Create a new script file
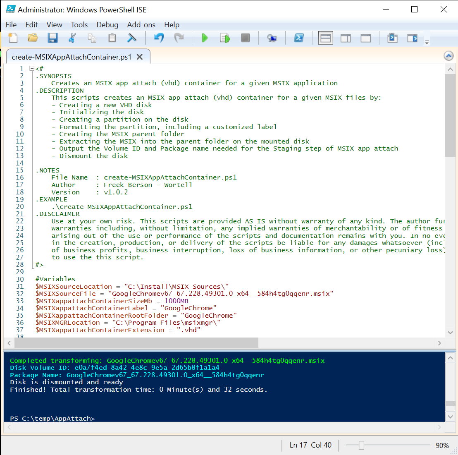The height and width of the screenshot is (455, 458). pyautogui.click(x=13, y=38)
